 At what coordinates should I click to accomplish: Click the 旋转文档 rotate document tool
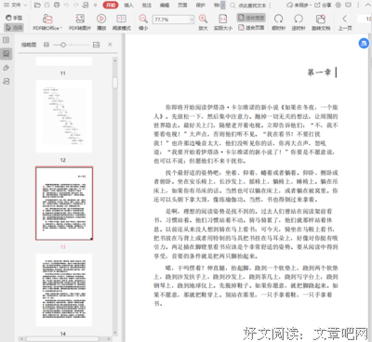click(321, 22)
